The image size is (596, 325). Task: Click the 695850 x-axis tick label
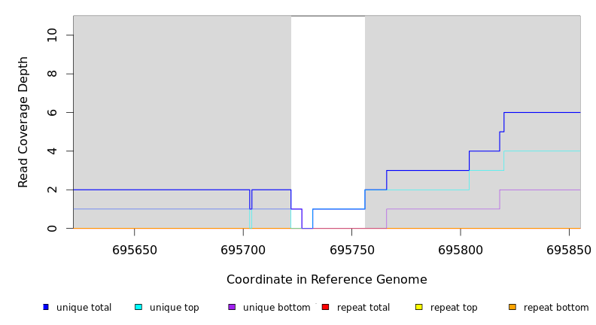pyautogui.click(x=569, y=250)
